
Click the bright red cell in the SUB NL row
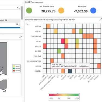click(63, 41)
